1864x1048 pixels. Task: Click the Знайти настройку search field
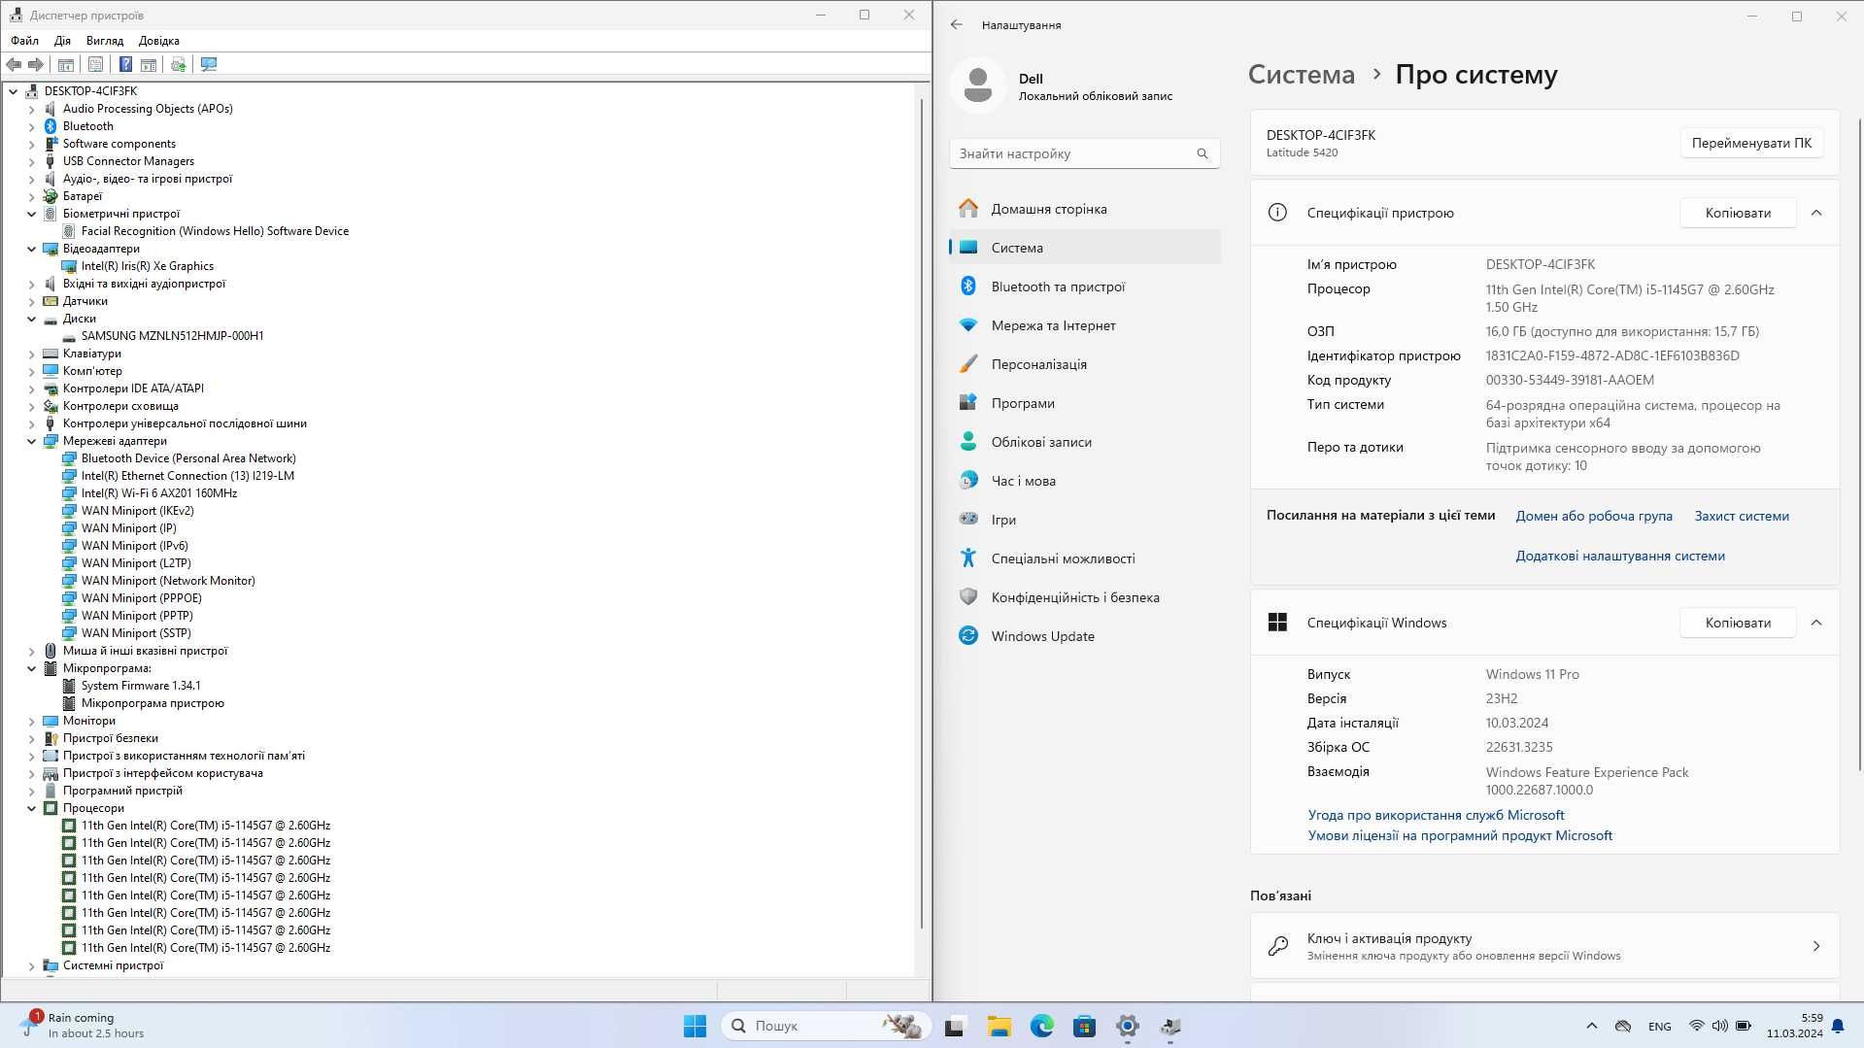(1084, 153)
